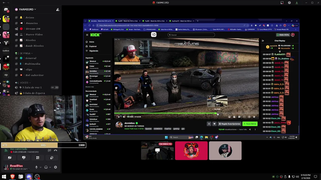The height and width of the screenshot is (180, 321).
Task: Click Mostrar más in Kick sidebar
Action: [x=90, y=87]
